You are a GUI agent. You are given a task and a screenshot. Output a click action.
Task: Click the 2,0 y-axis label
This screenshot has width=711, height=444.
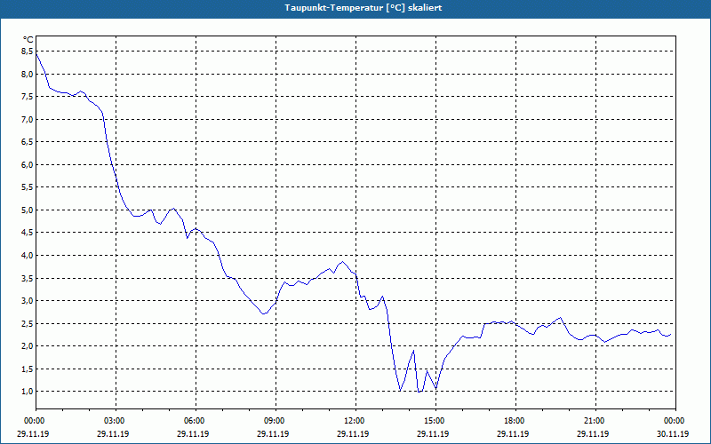click(x=28, y=346)
